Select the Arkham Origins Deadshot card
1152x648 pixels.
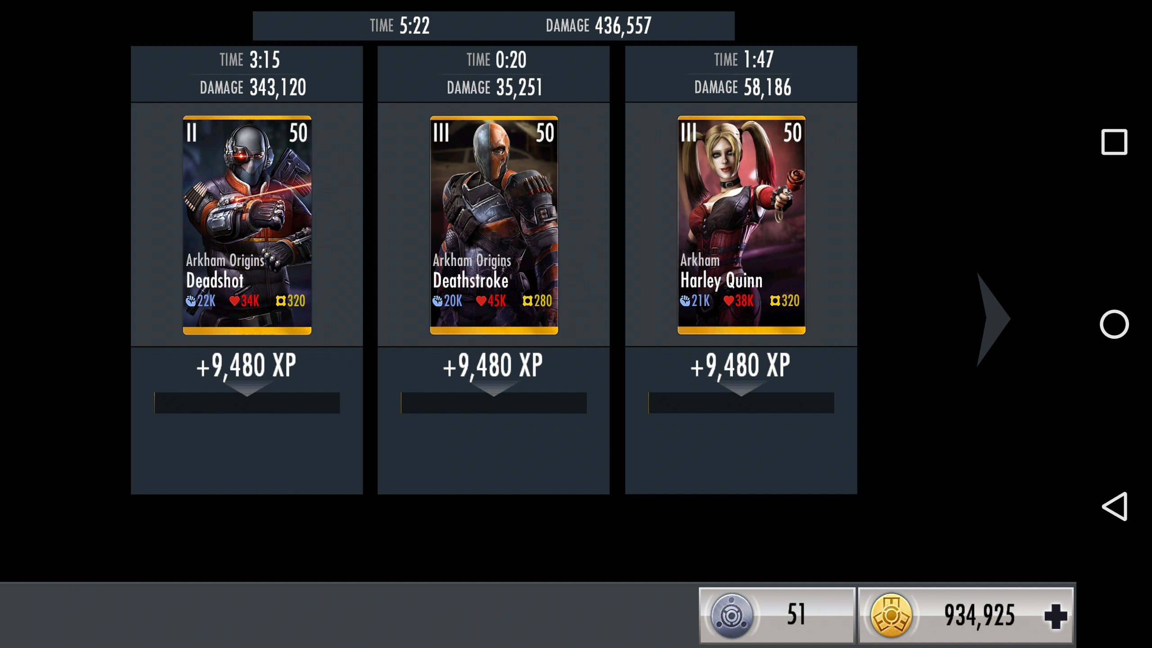(247, 225)
